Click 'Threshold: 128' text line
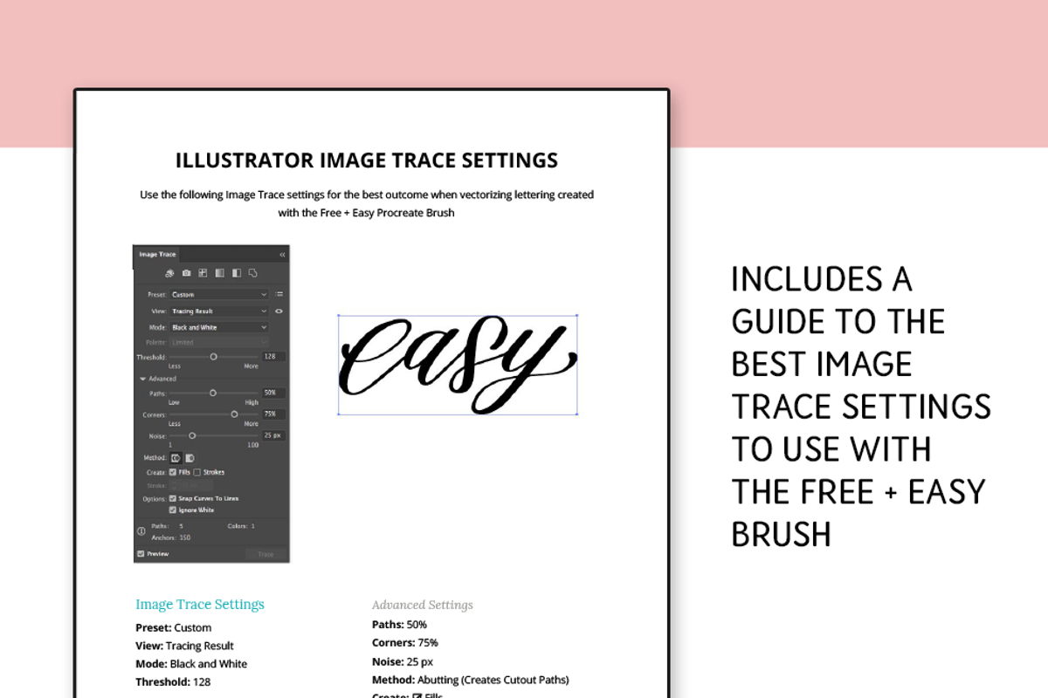Image resolution: width=1048 pixels, height=698 pixels. point(173,682)
